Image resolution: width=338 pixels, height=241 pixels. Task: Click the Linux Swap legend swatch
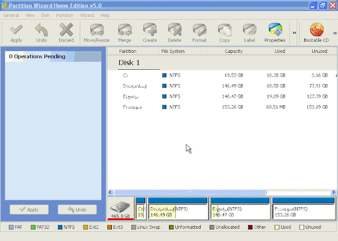(x=134, y=227)
